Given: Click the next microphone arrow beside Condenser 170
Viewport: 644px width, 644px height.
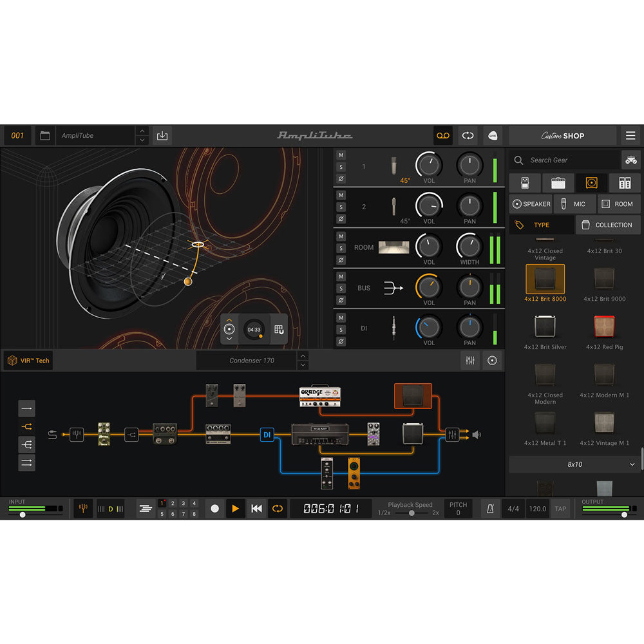Looking at the screenshot, I should tap(303, 365).
